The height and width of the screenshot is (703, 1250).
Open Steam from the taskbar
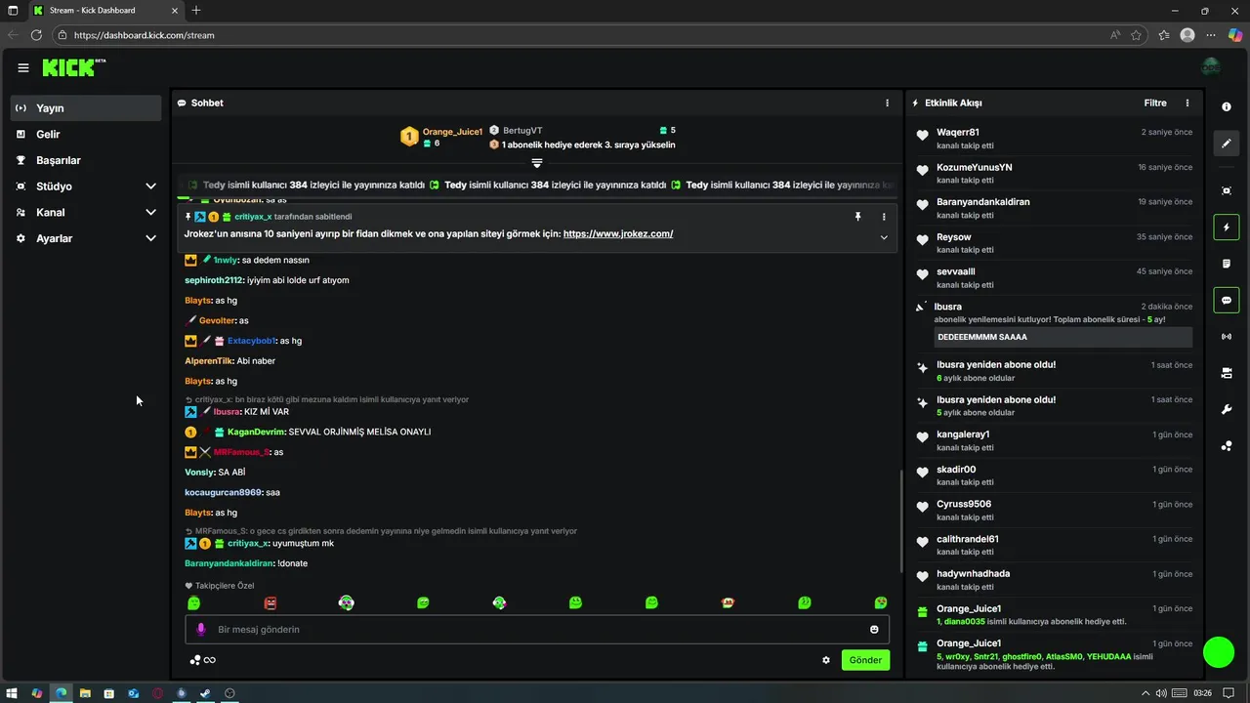click(x=205, y=693)
